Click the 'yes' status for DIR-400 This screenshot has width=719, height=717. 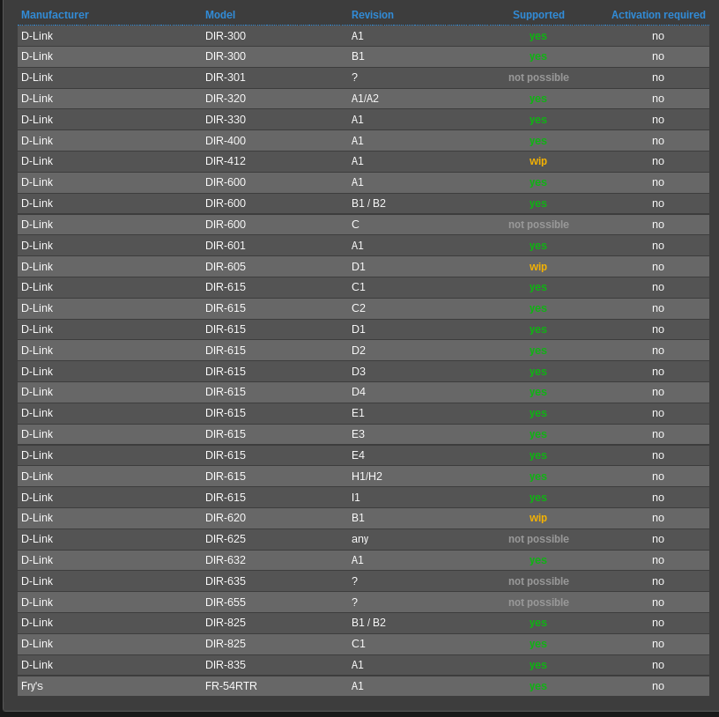[x=537, y=141]
